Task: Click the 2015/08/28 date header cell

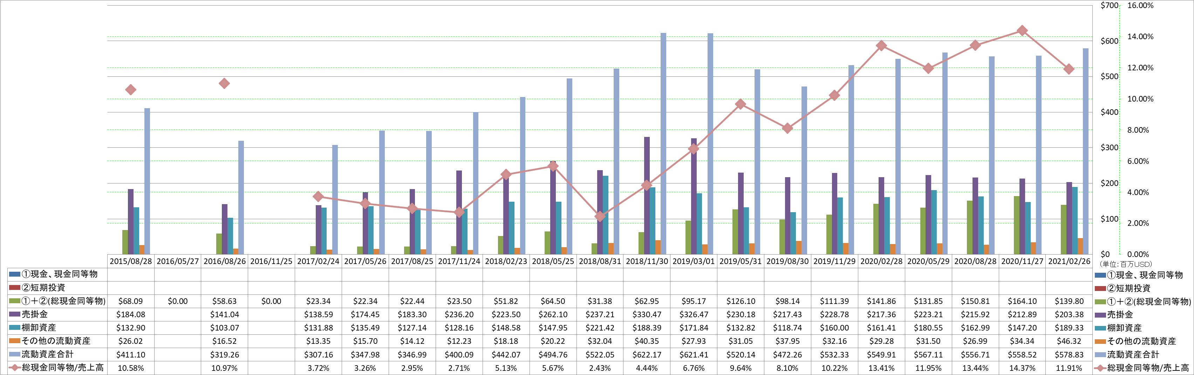Action: [131, 261]
